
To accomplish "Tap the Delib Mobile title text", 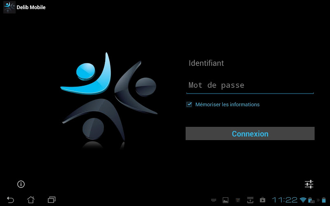I will coord(31,7).
